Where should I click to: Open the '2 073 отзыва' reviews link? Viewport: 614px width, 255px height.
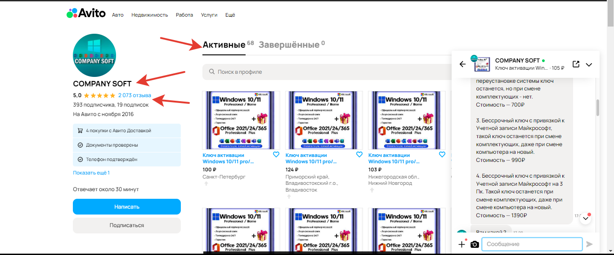pos(134,95)
